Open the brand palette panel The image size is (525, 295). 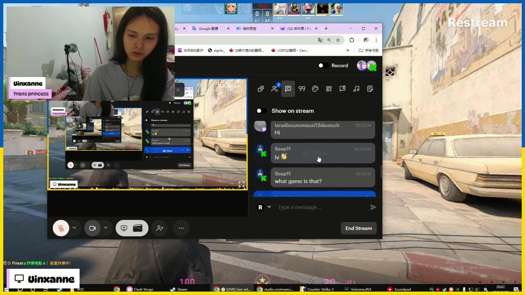pos(315,89)
